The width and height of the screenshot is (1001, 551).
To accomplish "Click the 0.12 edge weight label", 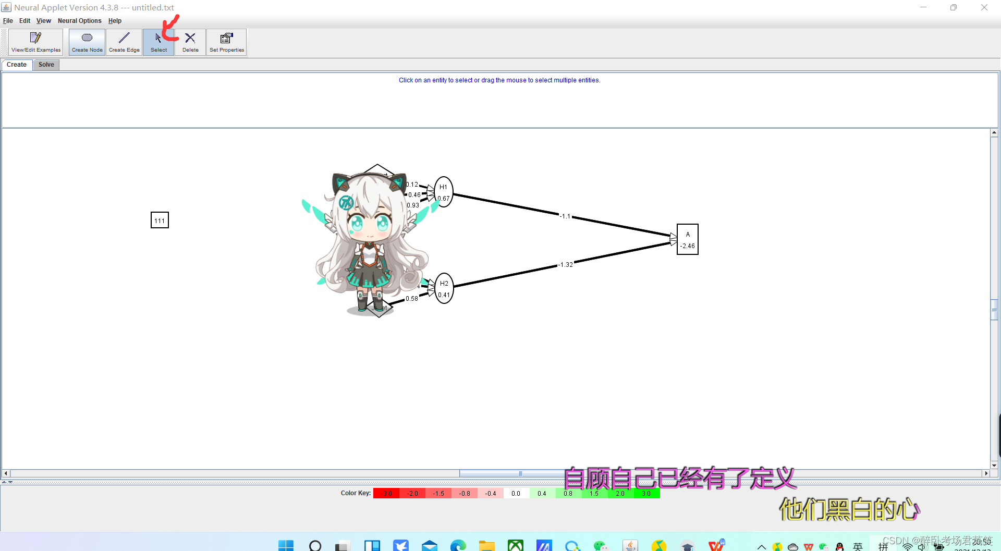I will (412, 185).
